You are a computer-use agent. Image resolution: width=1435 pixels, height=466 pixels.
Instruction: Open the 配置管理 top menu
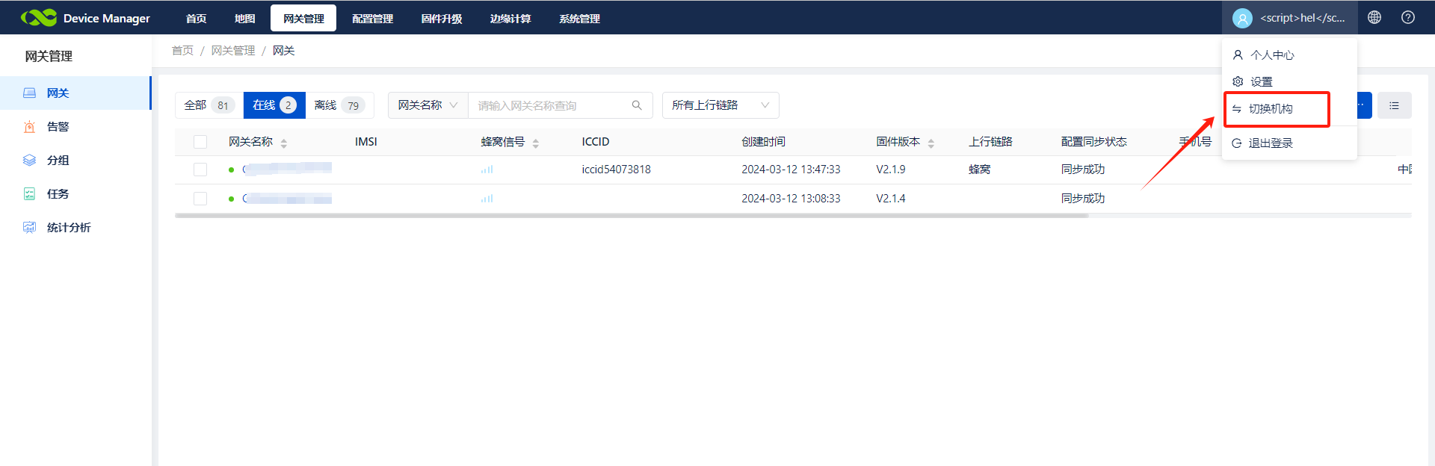pos(373,18)
